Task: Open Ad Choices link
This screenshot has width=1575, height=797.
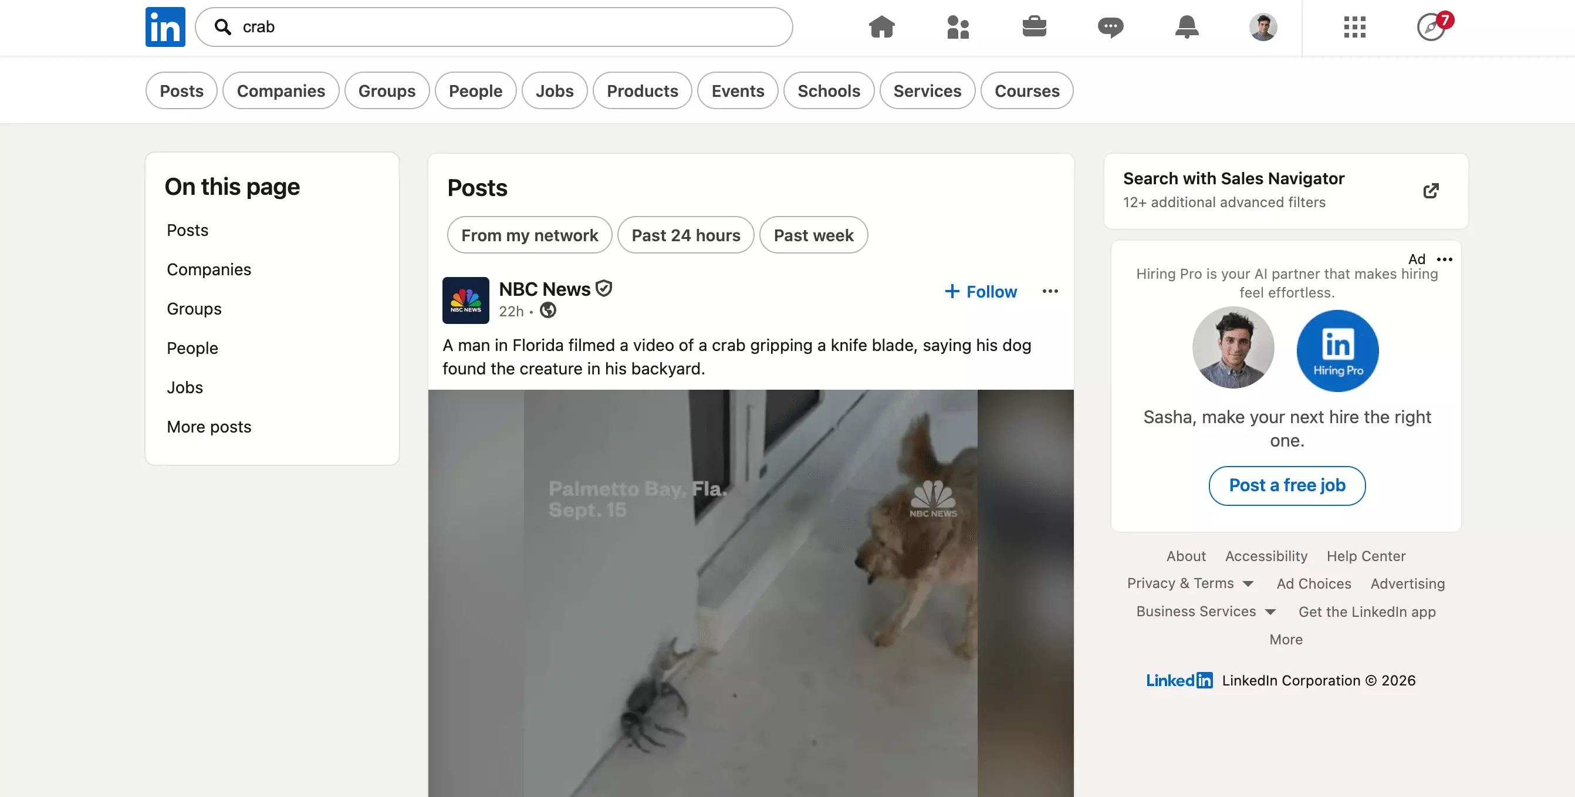Action: point(1313,583)
